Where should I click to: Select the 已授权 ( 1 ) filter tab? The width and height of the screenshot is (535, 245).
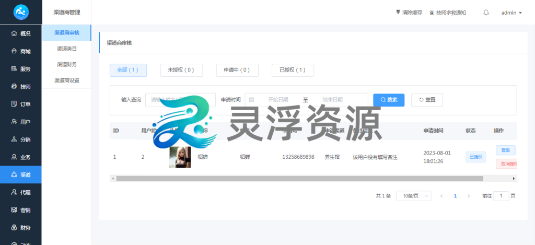tap(293, 70)
